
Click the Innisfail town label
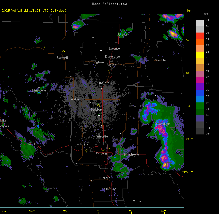[x=105, y=83]
